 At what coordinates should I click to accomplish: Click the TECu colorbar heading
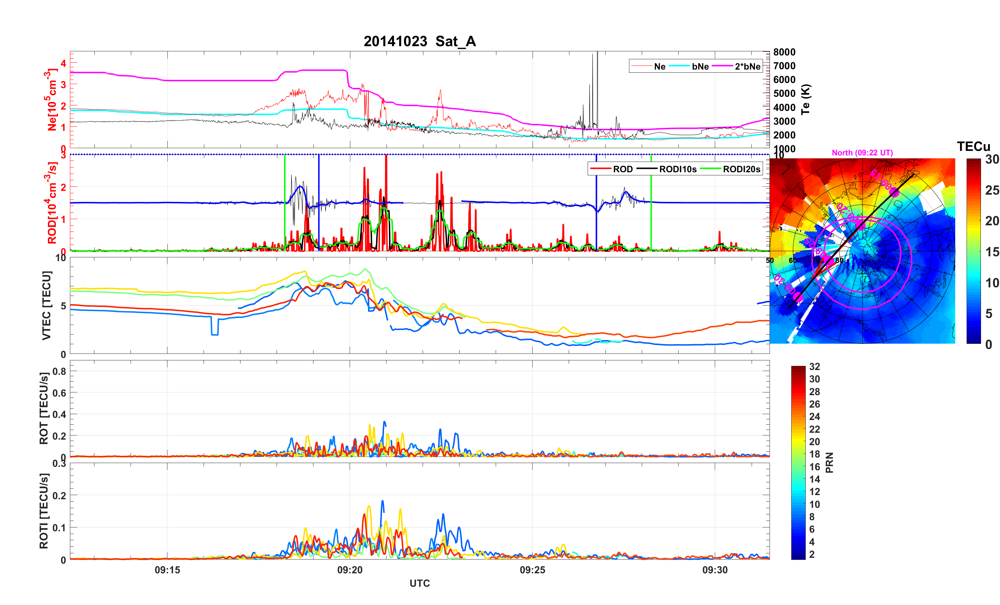pyautogui.click(x=973, y=146)
